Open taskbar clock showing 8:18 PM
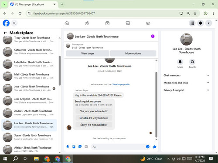The height and width of the screenshot is (163, 218). point(200,159)
